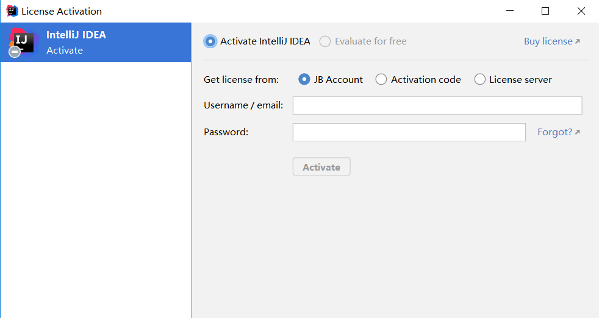Click the IntelliJ IDEA logo icon in sidebar

click(23, 42)
